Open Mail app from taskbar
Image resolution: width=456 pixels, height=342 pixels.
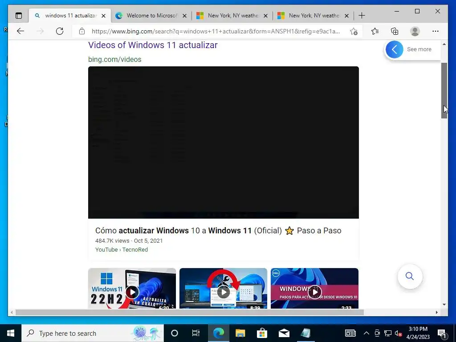[x=284, y=333]
